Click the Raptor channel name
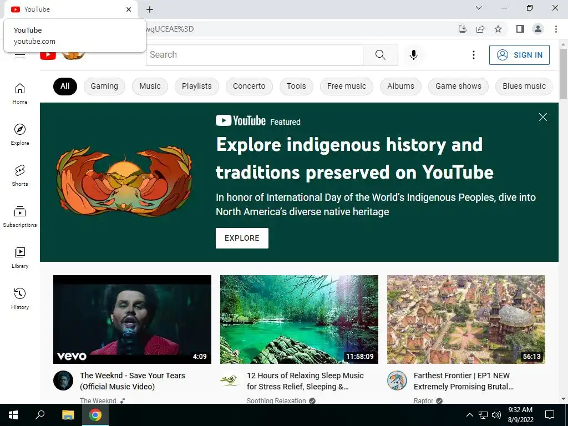This screenshot has width=568, height=426. point(423,400)
